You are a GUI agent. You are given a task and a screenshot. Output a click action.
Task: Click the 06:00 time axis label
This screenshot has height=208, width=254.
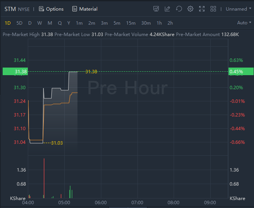(x=101, y=203)
